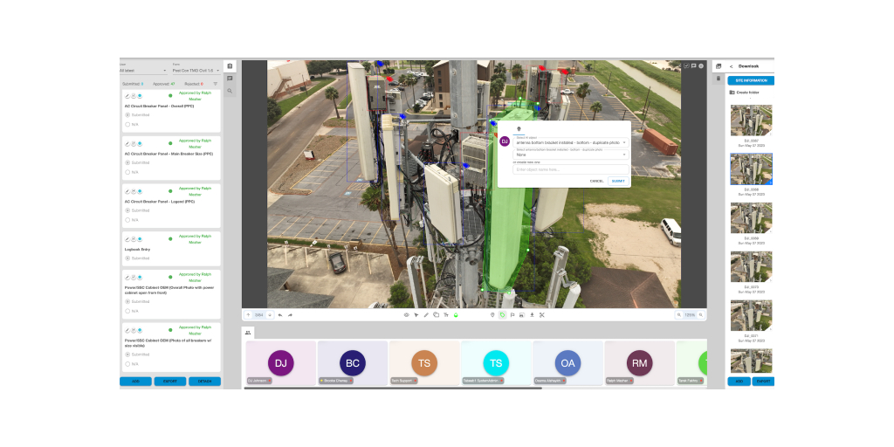Select Submitted radio for AC Circuit Breaker Overall
The height and width of the screenshot is (447, 894).
[128, 114]
